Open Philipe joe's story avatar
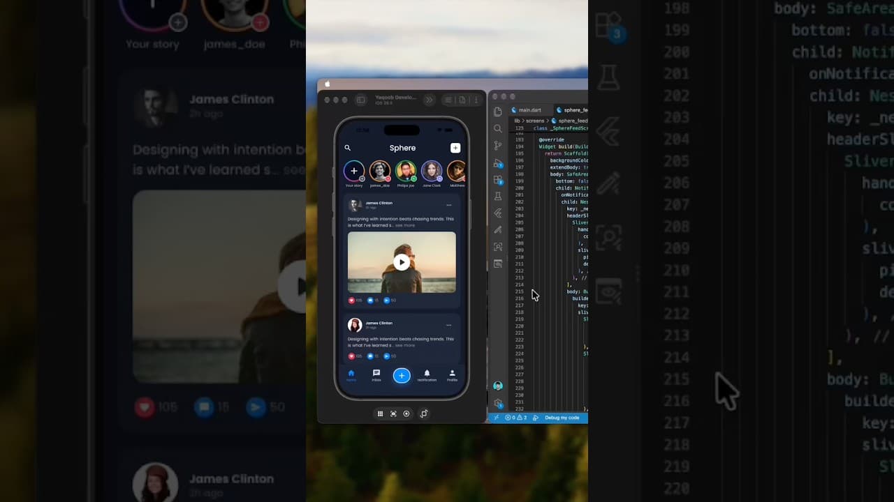894x502 pixels. 406,171
